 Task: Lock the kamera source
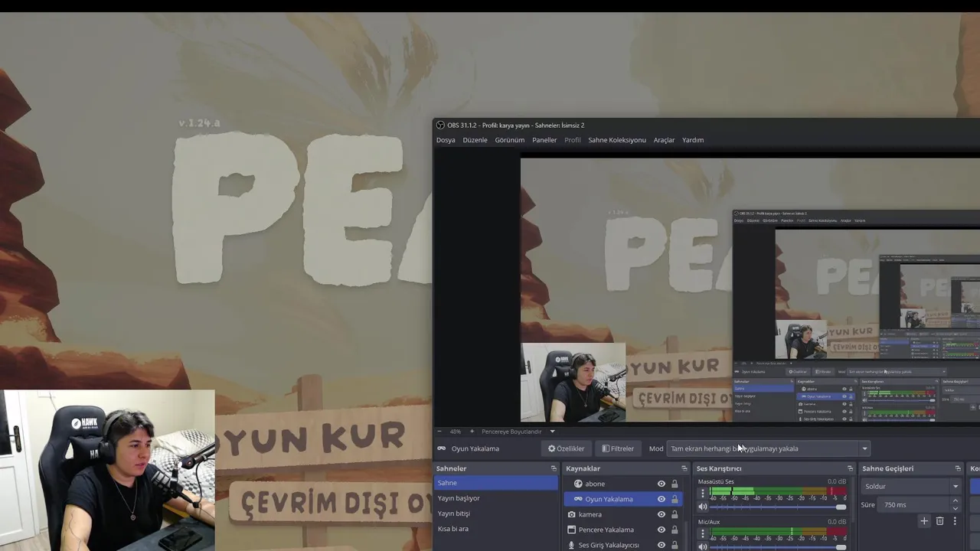click(675, 514)
